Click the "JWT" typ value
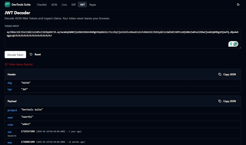 click(x=24, y=89)
